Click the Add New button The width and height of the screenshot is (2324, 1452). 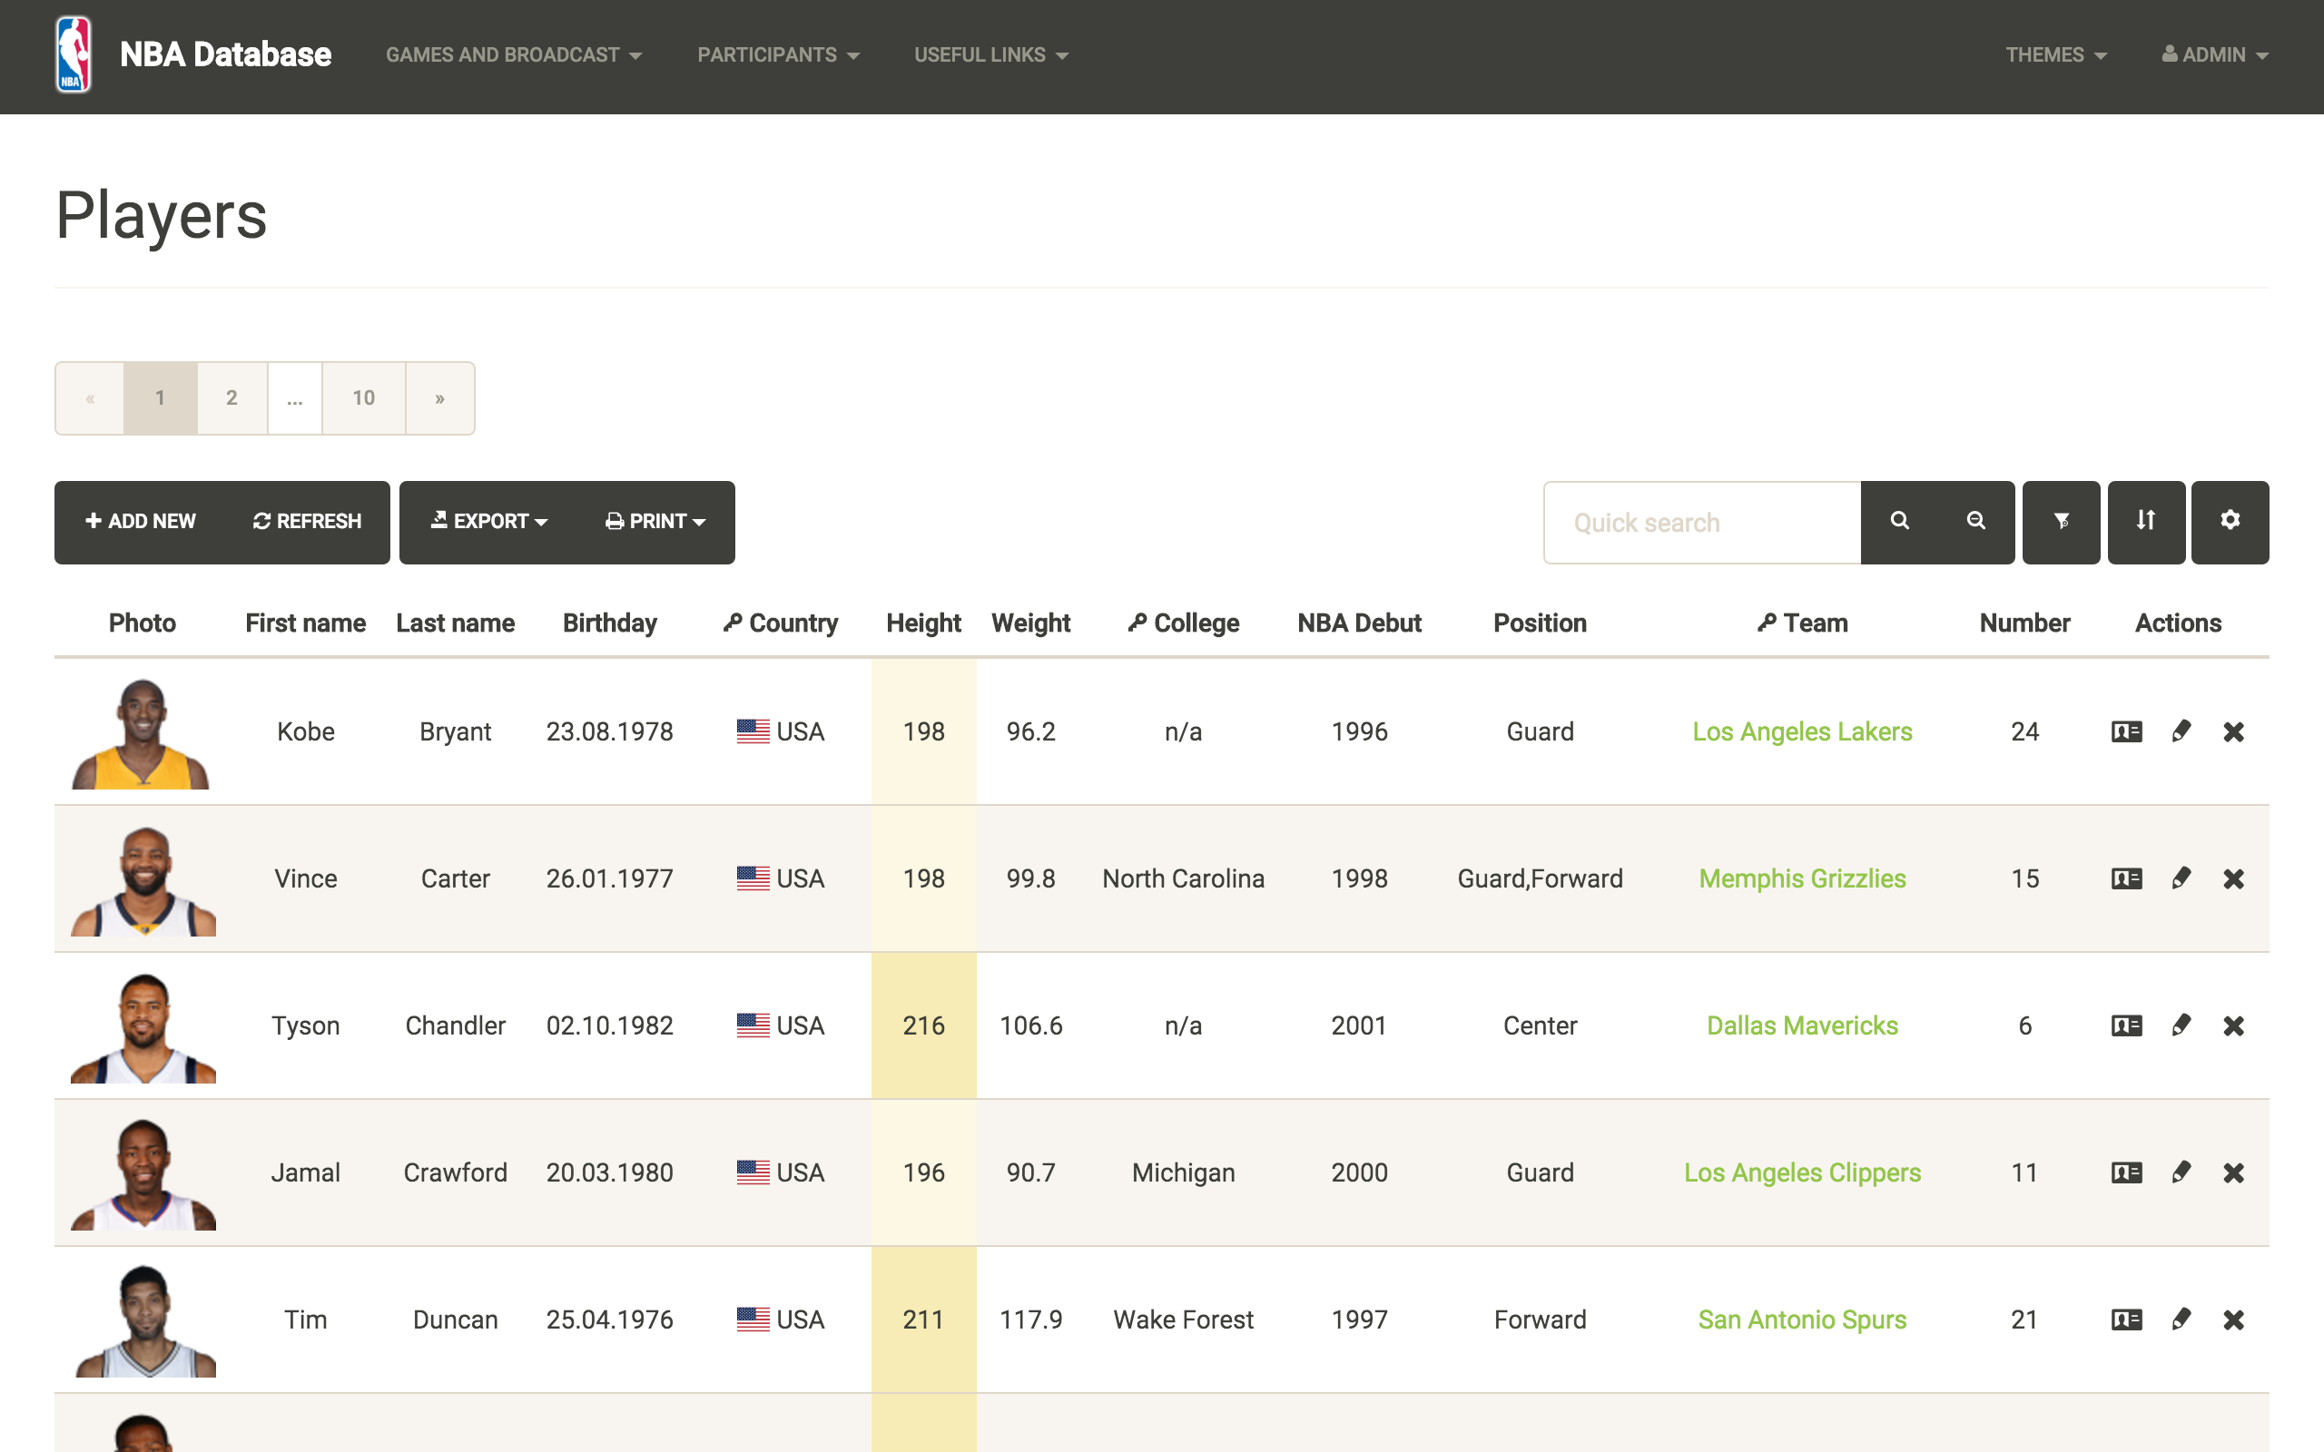point(140,522)
